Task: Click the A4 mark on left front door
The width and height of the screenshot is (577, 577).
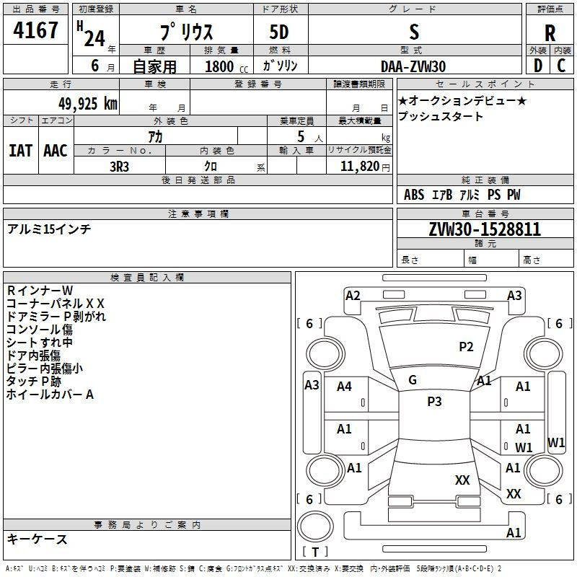Action: tap(345, 387)
